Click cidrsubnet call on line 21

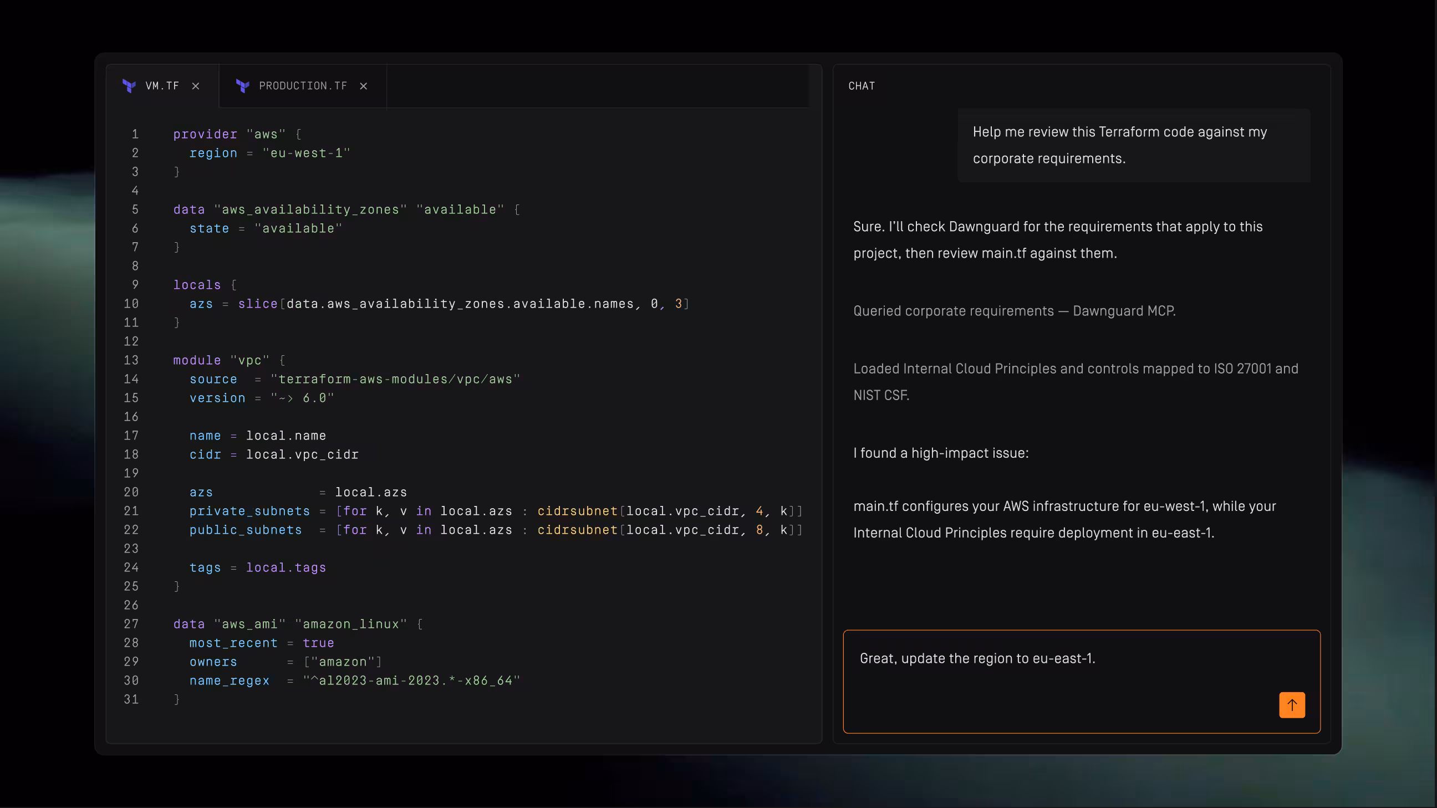tap(577, 512)
